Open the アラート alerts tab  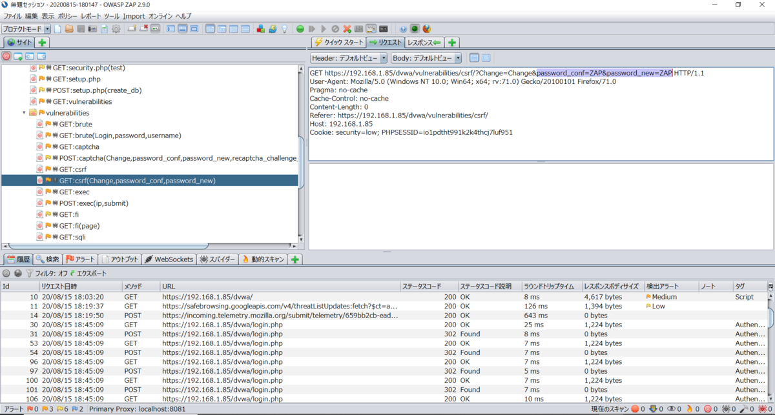pyautogui.click(x=81, y=259)
